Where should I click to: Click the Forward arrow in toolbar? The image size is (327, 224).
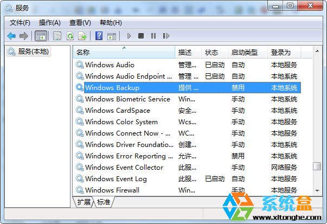tap(23, 36)
